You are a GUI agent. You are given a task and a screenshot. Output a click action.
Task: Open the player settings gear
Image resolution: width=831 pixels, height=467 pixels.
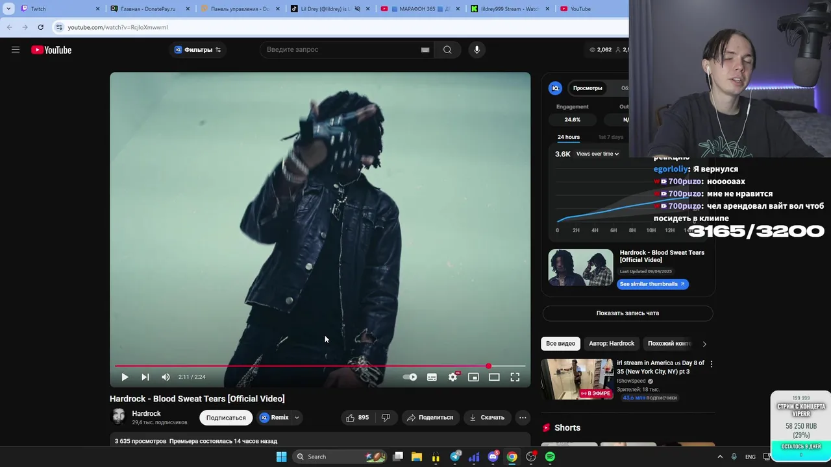tap(453, 377)
